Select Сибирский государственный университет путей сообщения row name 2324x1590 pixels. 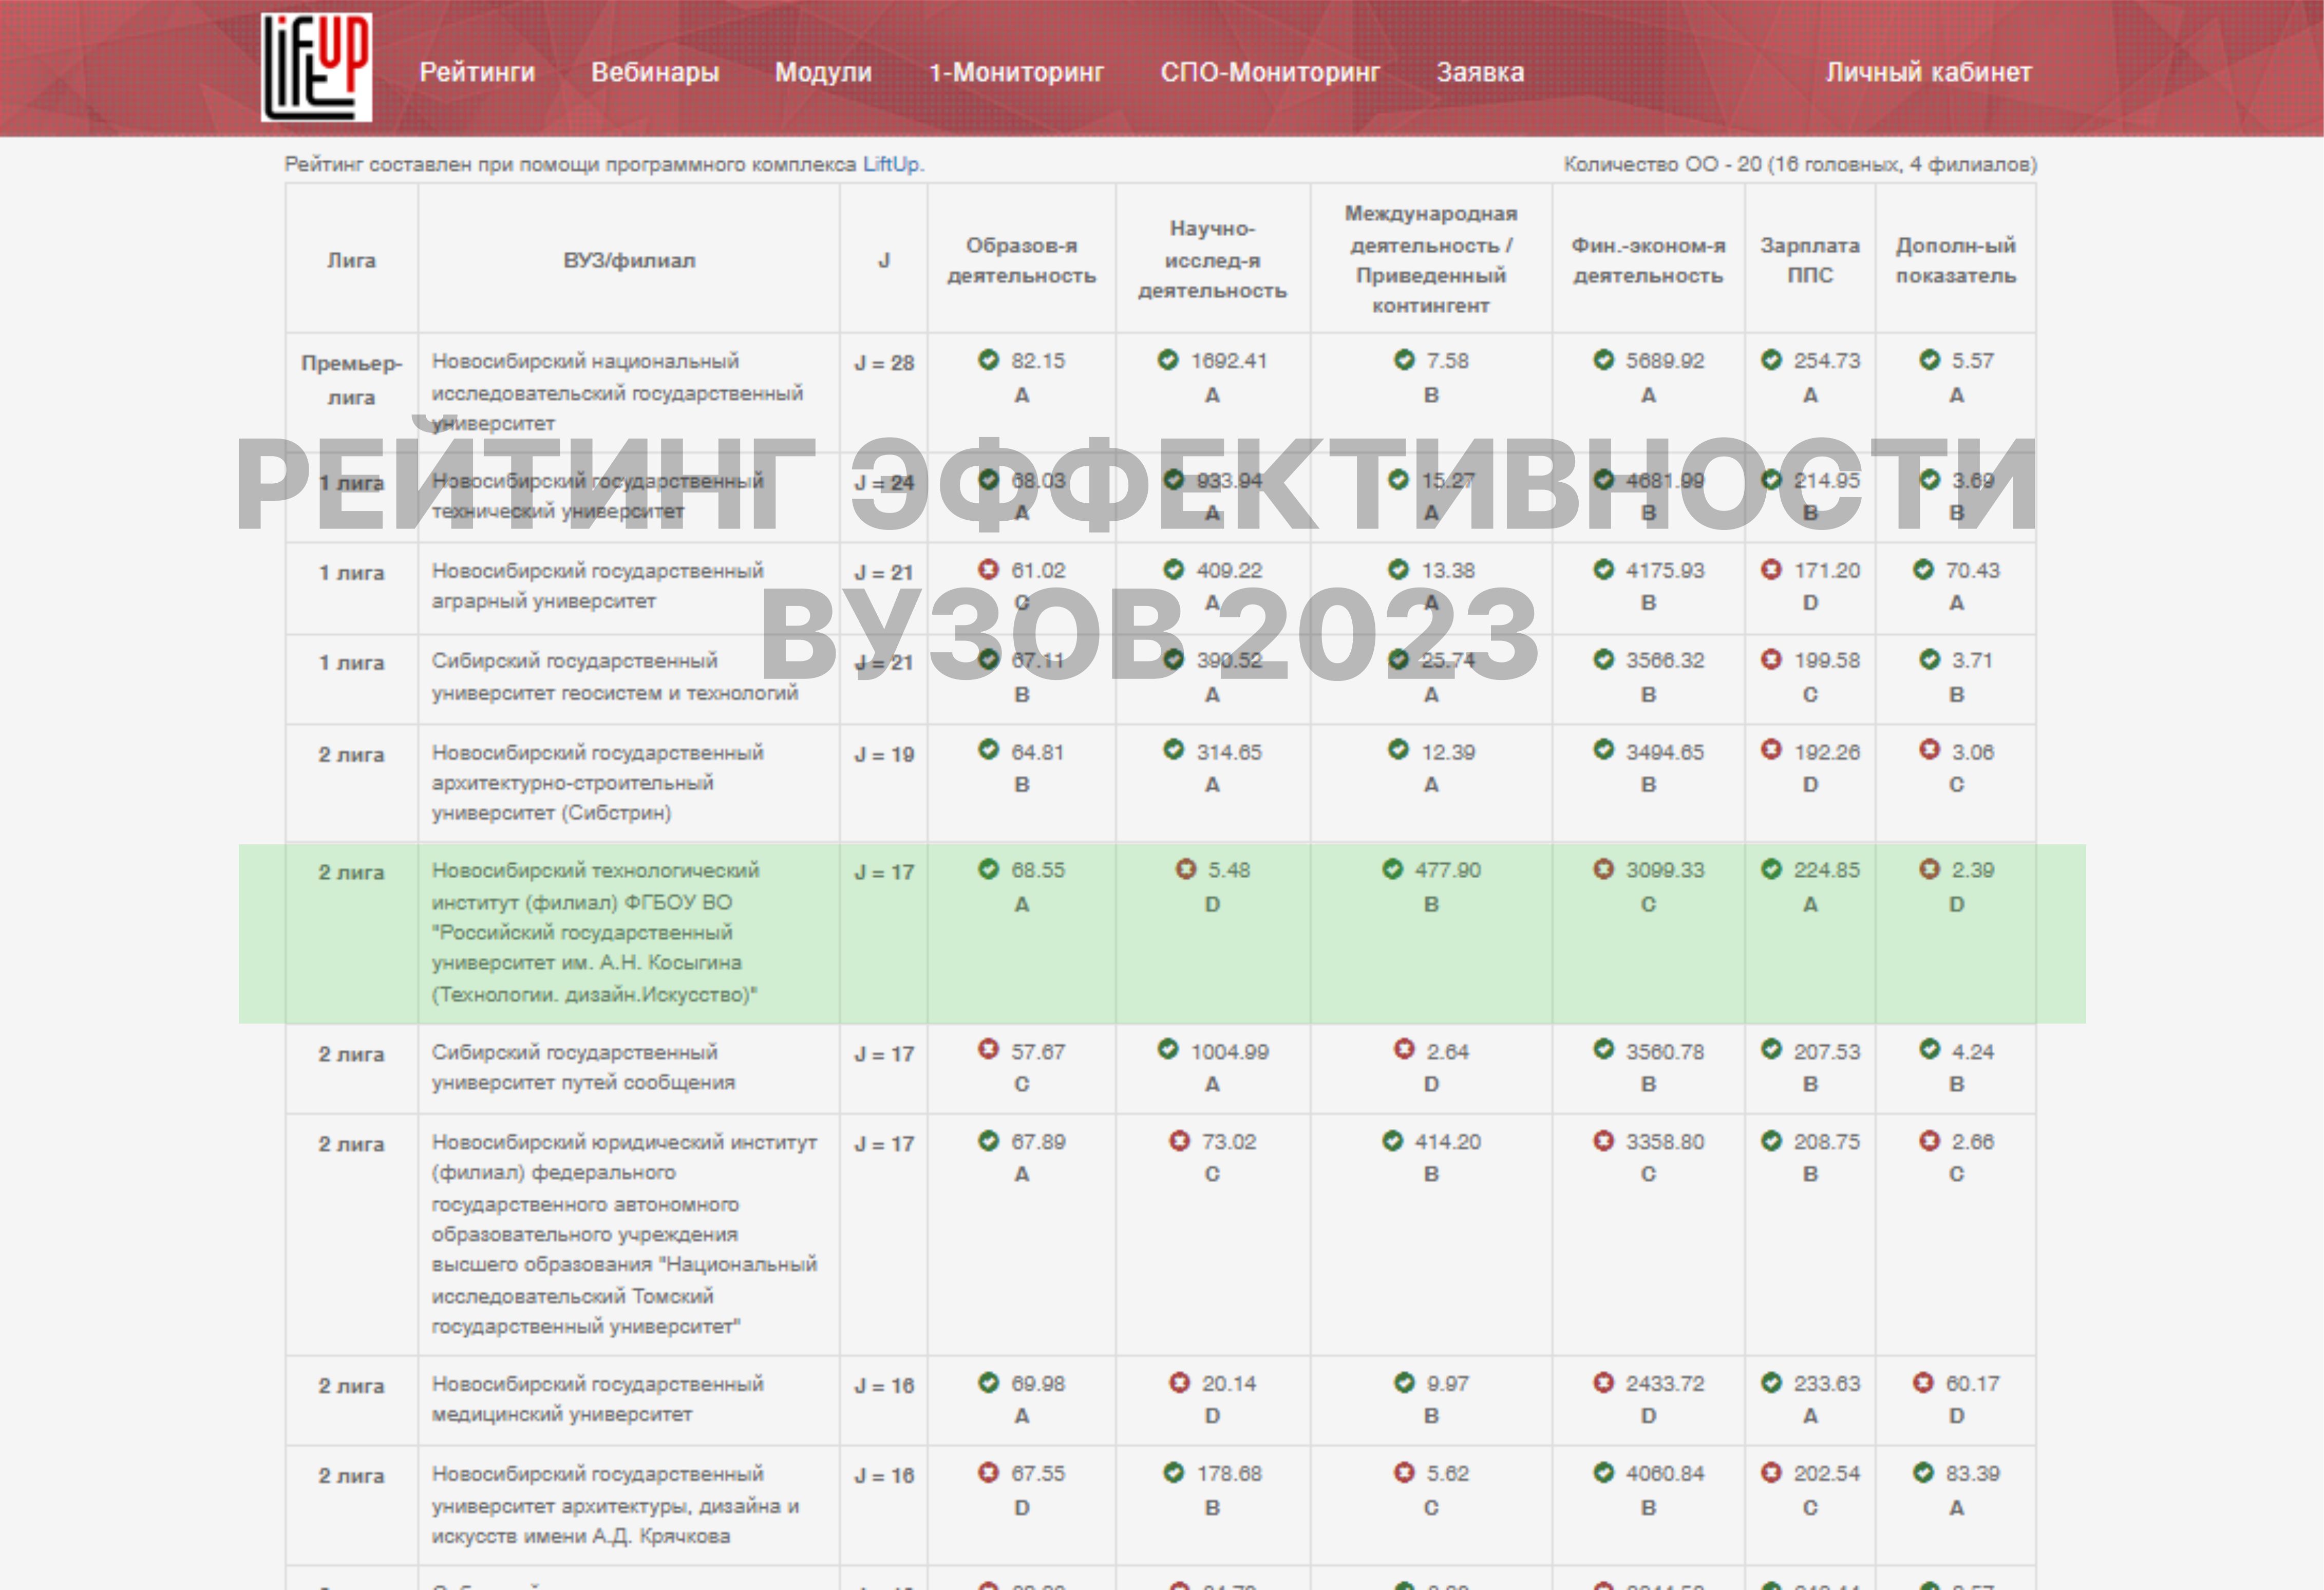[583, 1067]
